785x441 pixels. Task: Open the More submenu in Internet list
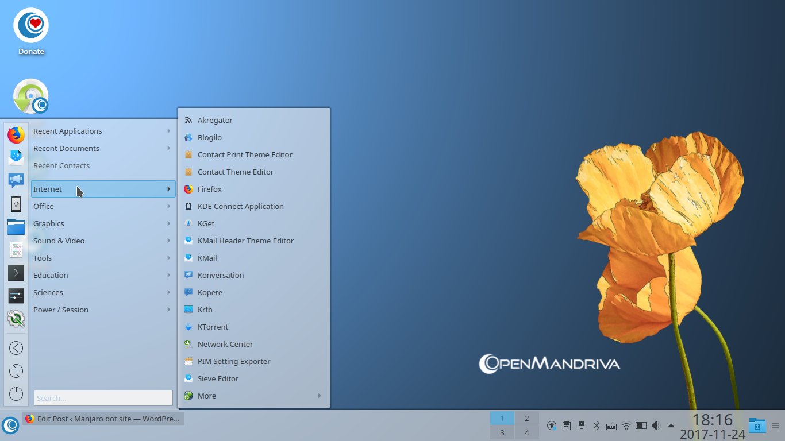click(254, 396)
